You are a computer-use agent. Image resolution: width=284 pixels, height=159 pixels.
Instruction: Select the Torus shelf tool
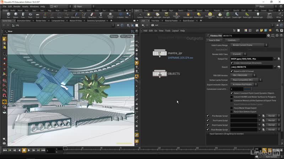click(x=30, y=15)
